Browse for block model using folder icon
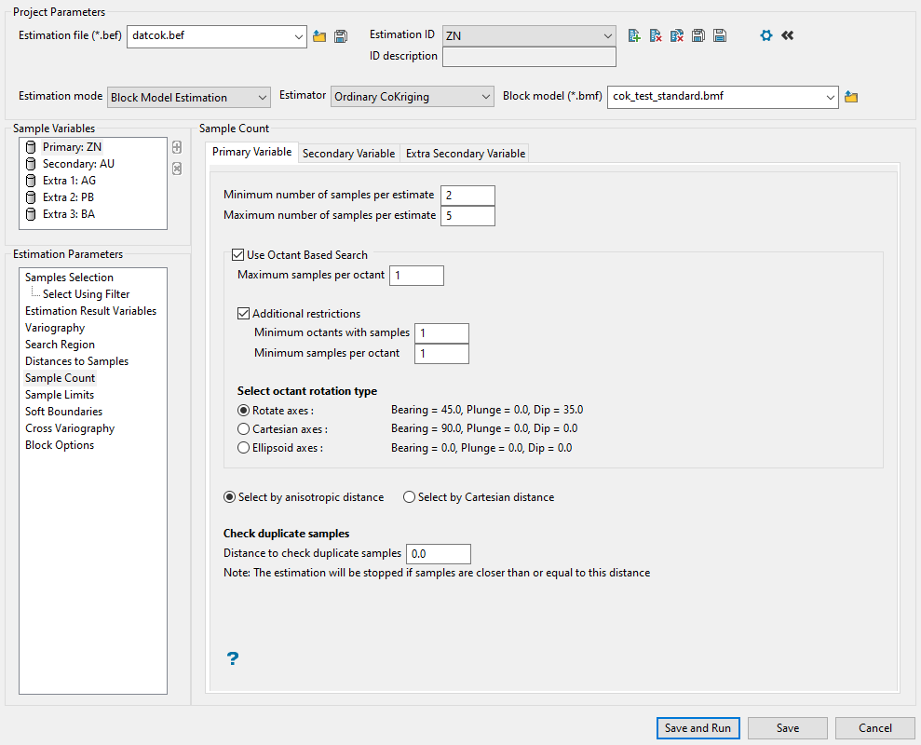The width and height of the screenshot is (921, 745). pos(850,97)
